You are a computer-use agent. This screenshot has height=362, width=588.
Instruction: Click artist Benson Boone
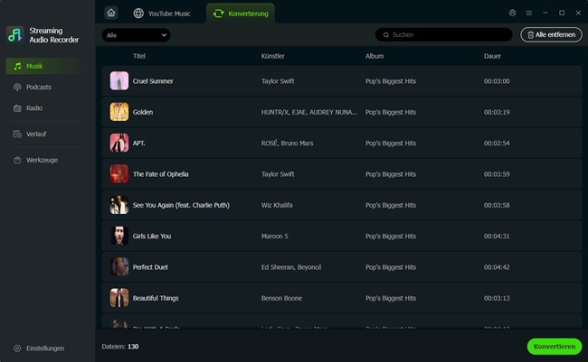tap(281, 299)
